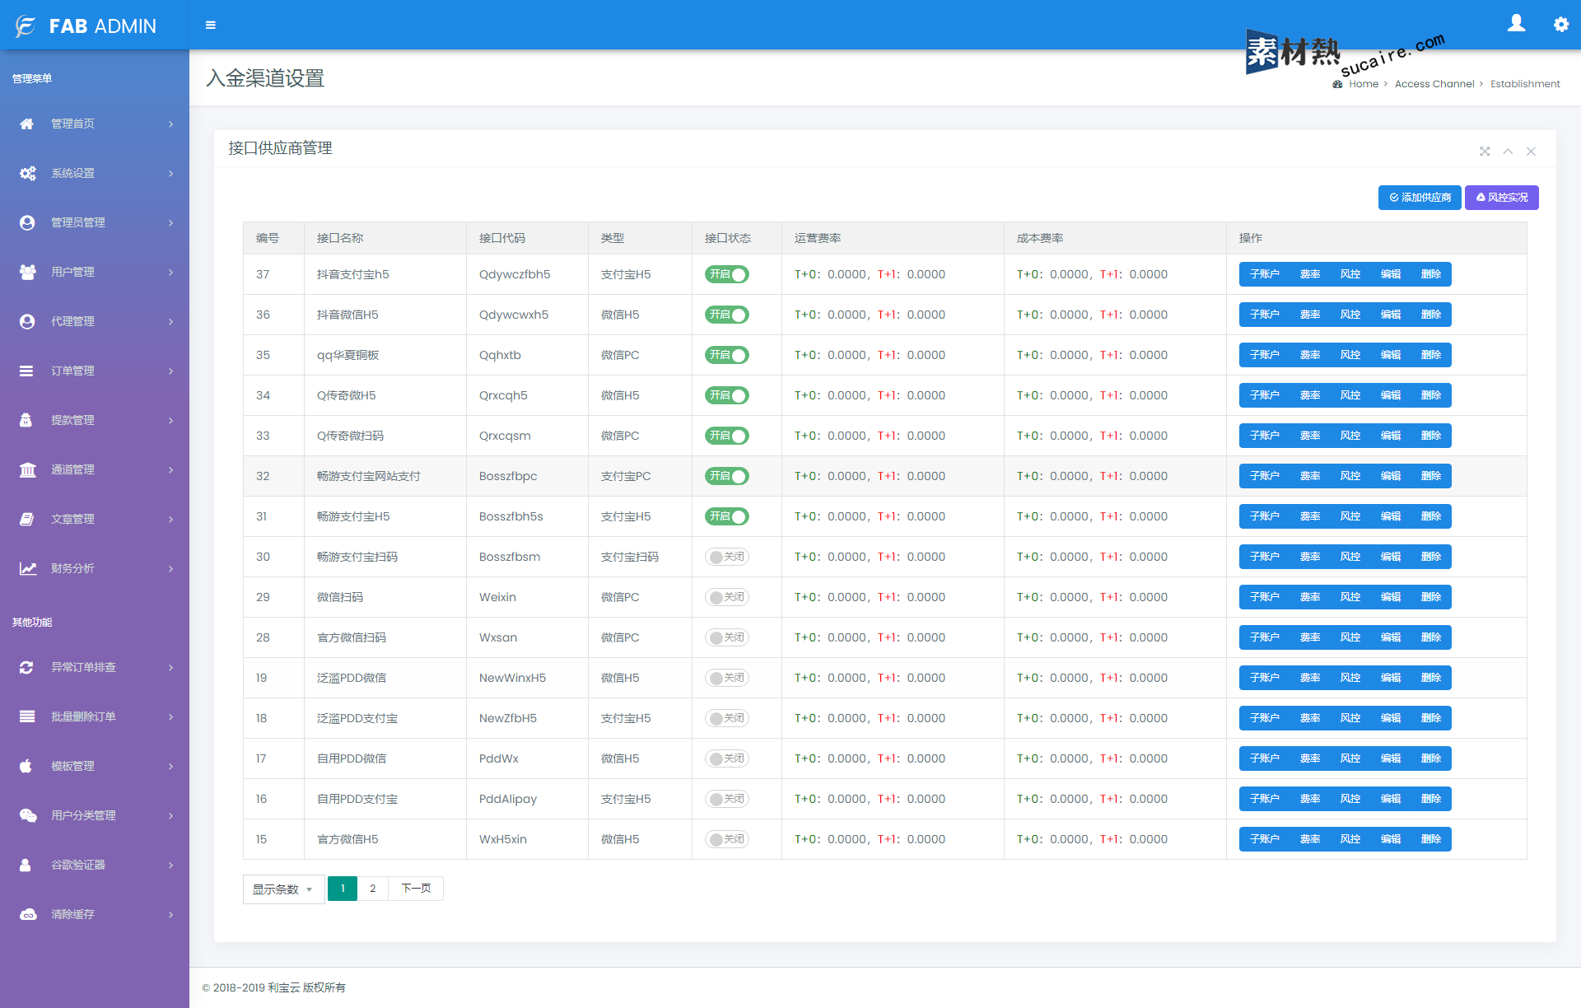The image size is (1581, 1008).
Task: Expand the panel with fullscreen icon
Action: click(x=1485, y=152)
